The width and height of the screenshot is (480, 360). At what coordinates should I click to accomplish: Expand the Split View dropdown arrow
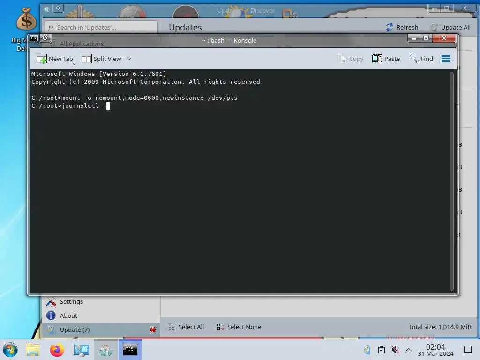pos(129,59)
